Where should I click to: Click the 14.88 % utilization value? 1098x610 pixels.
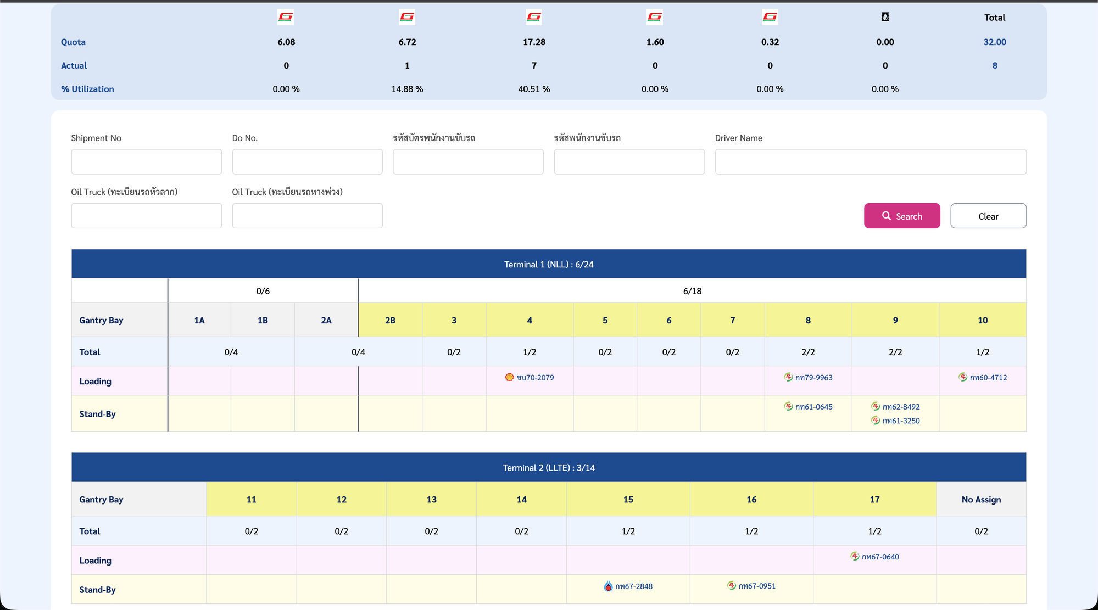coord(407,89)
